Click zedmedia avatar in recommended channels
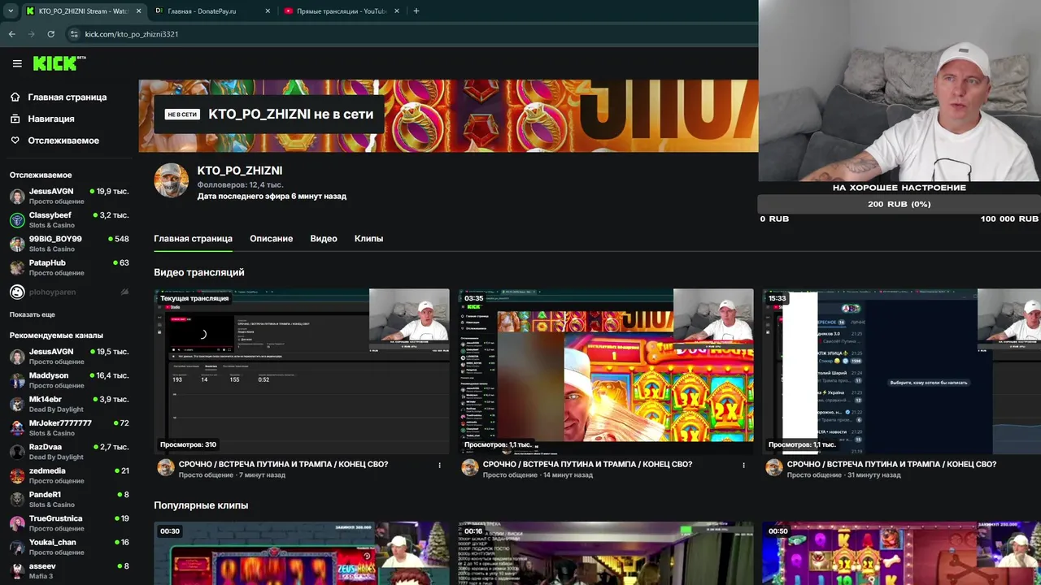 pos(17,475)
